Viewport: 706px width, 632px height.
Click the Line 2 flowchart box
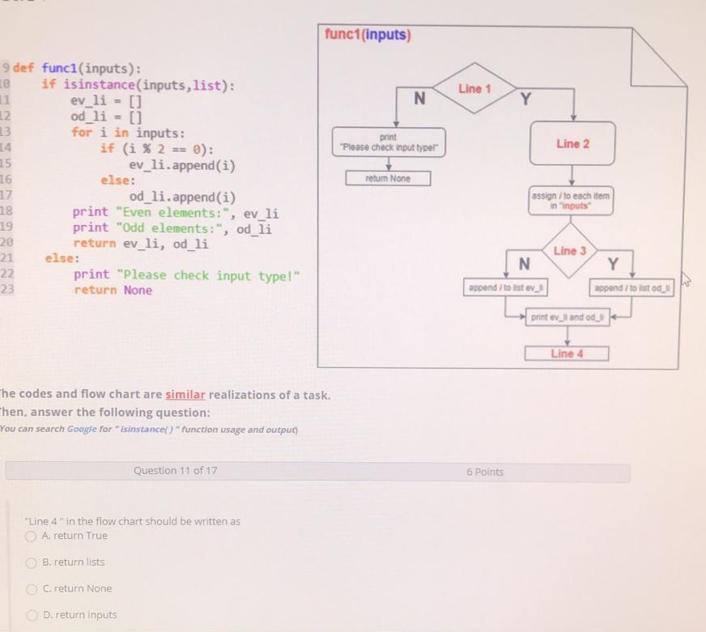[x=572, y=143]
